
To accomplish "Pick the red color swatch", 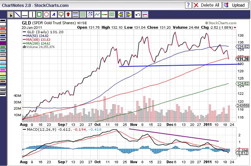I will pyautogui.click(x=3, y=28).
